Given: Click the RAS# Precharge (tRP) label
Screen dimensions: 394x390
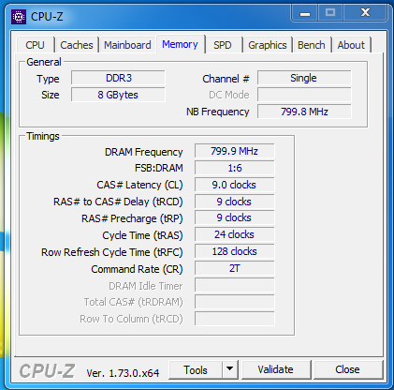Looking at the screenshot, I should [x=132, y=218].
